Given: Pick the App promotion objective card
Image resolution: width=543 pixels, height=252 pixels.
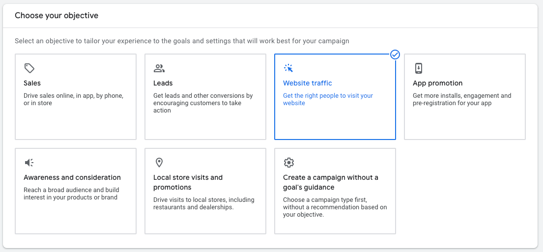Looking at the screenshot, I should pyautogui.click(x=465, y=97).
